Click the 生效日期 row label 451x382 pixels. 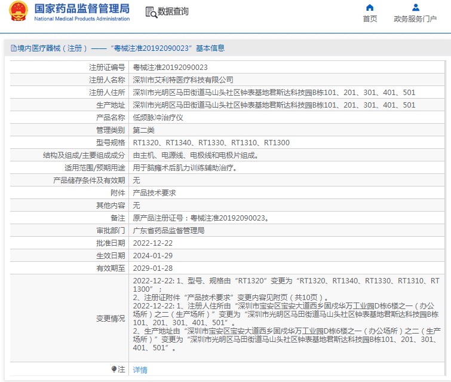point(111,256)
